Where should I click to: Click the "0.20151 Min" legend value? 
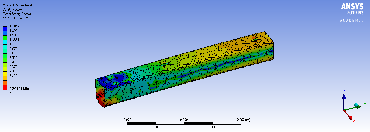click(19, 88)
